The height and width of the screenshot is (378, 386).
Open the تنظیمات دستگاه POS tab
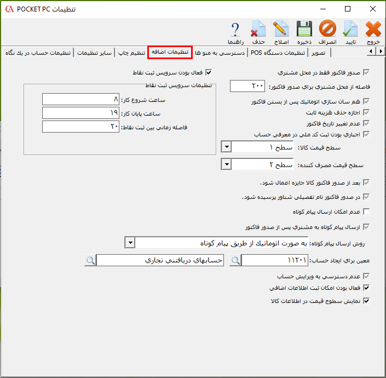coord(278,53)
